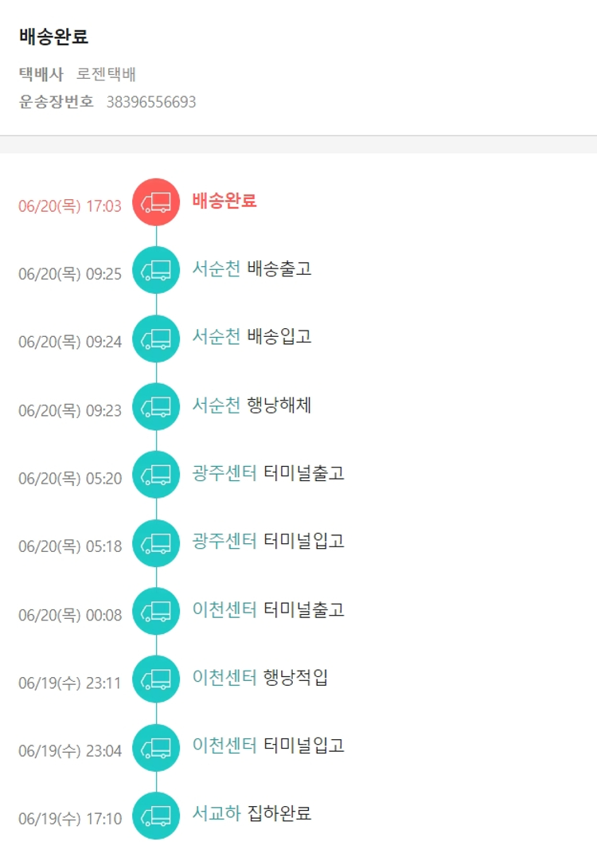Click the truck icon beside 이천센터 터미널입고
This screenshot has width=597, height=865.
[156, 747]
